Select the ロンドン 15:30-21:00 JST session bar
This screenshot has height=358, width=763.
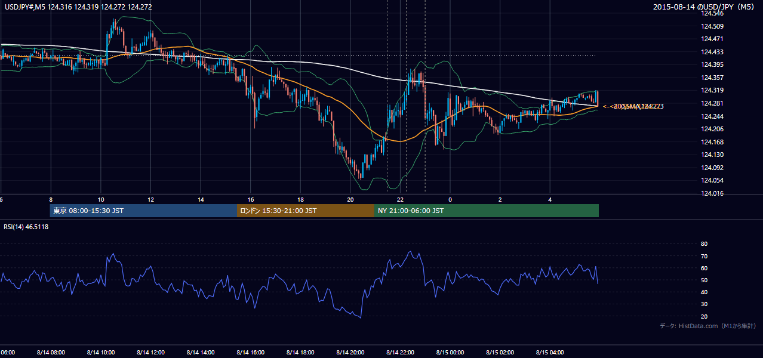pos(306,211)
